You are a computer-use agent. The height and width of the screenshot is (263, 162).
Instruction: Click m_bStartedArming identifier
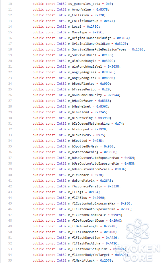coord(83,152)
